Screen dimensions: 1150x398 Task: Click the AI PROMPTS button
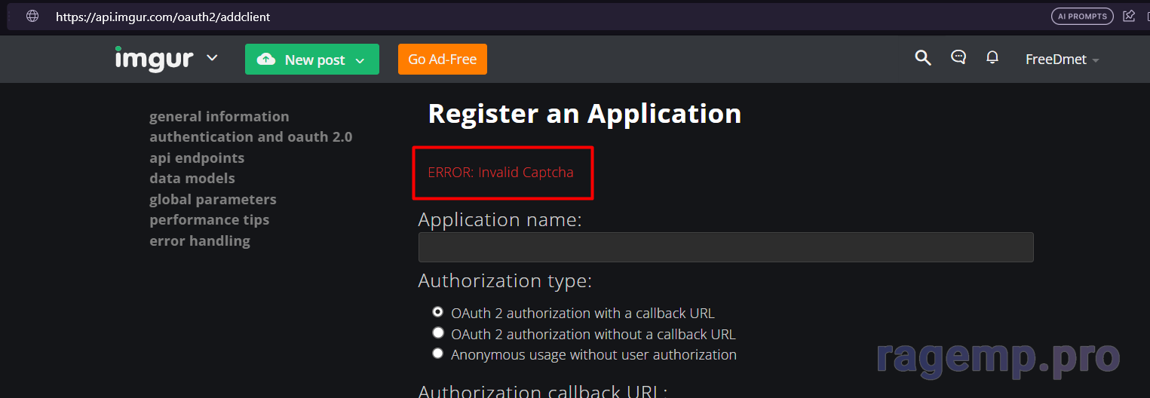click(1082, 16)
